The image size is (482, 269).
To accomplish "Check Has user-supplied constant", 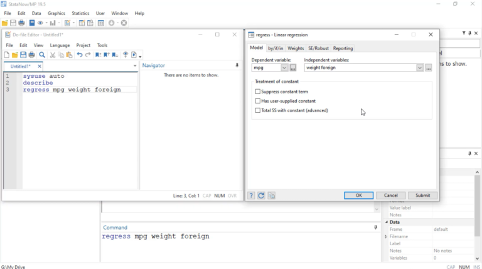I will 257,101.
